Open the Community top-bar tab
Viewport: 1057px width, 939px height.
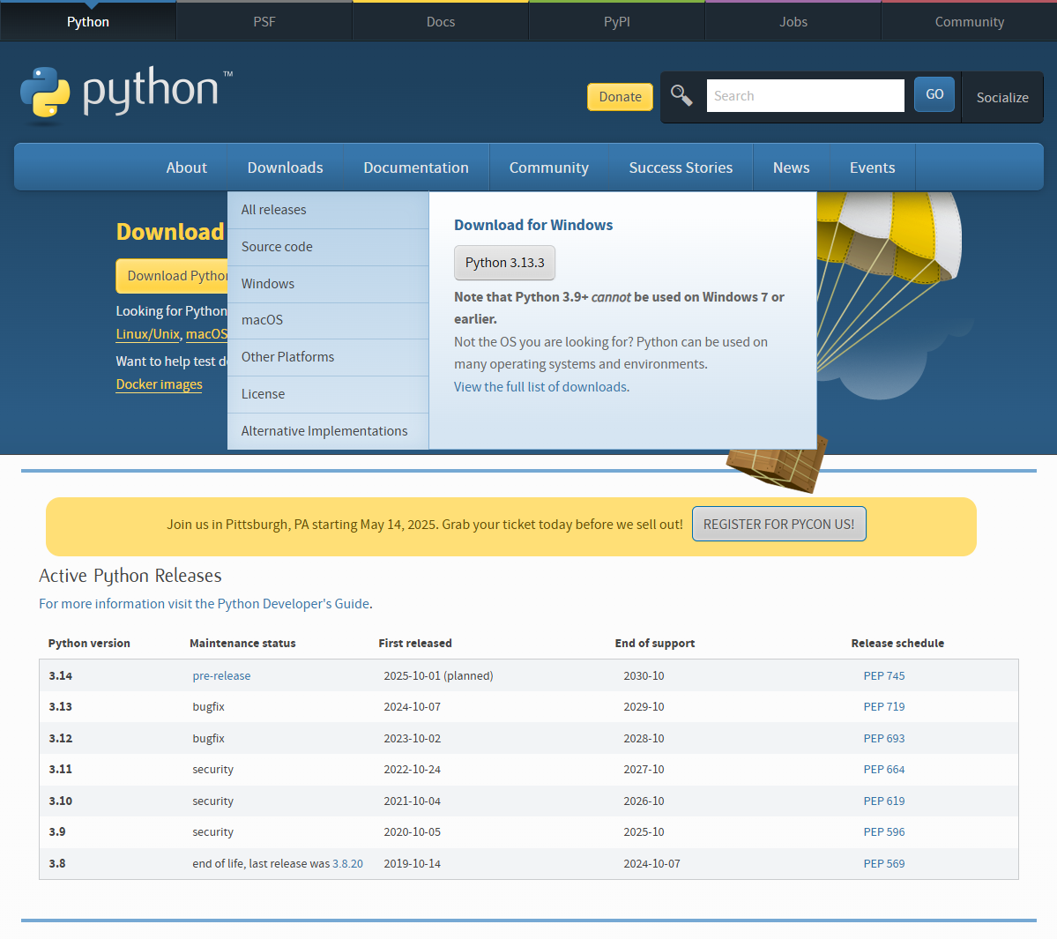click(x=970, y=21)
